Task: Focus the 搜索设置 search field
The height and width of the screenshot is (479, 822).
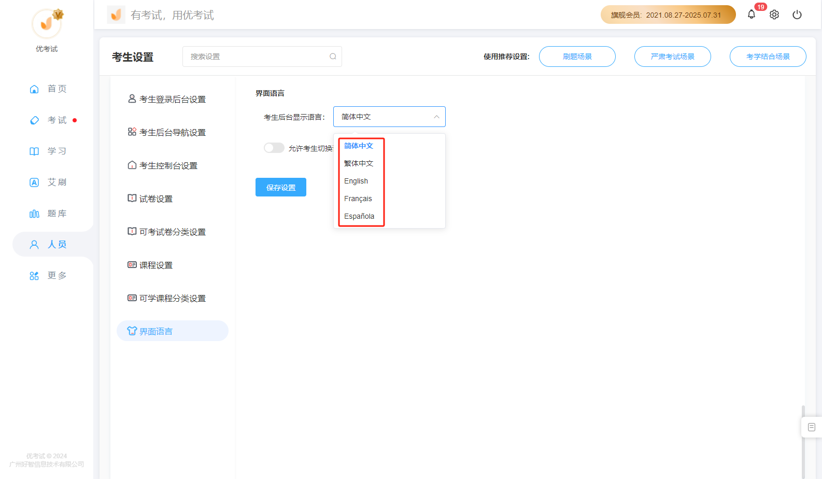Action: click(262, 57)
